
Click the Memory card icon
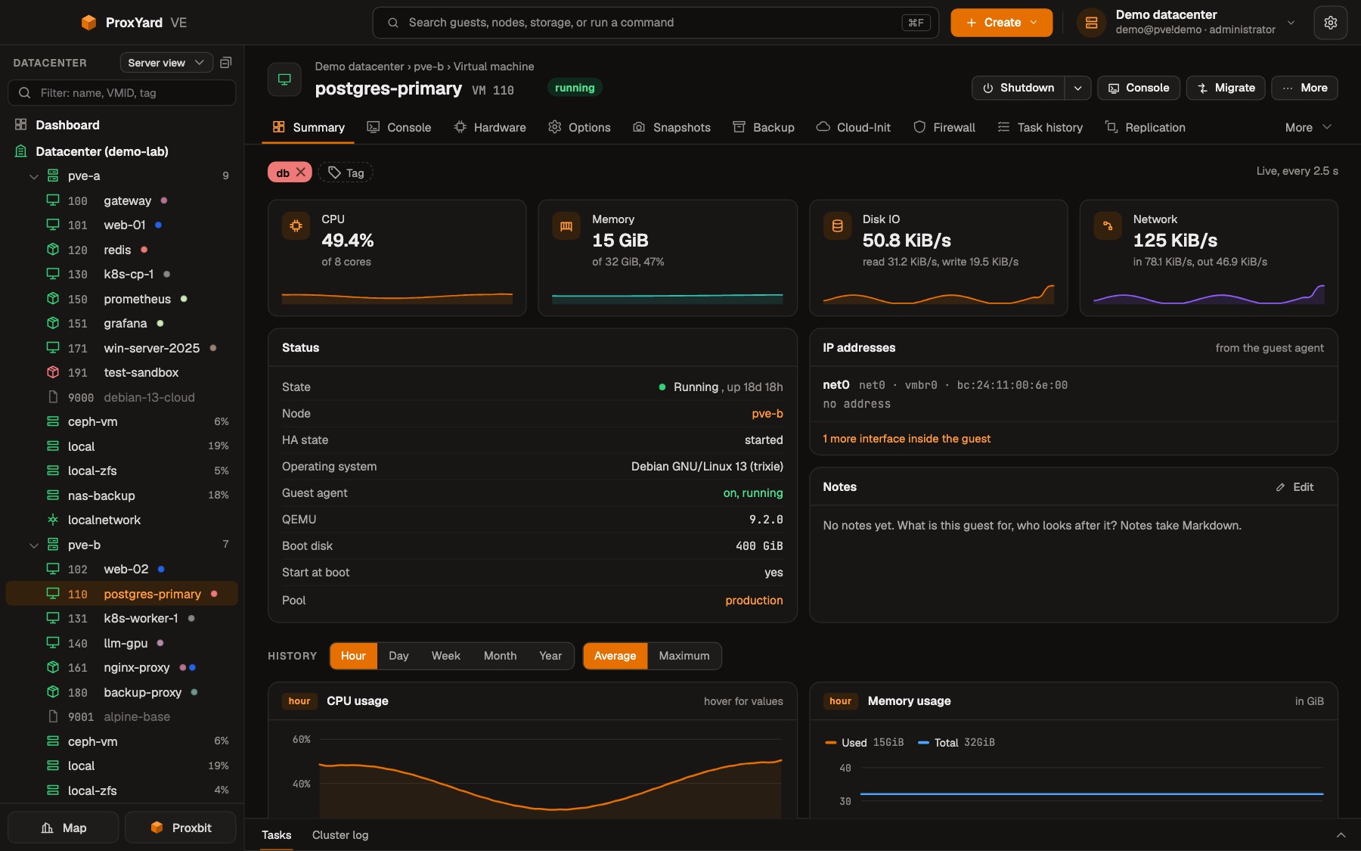coord(566,226)
